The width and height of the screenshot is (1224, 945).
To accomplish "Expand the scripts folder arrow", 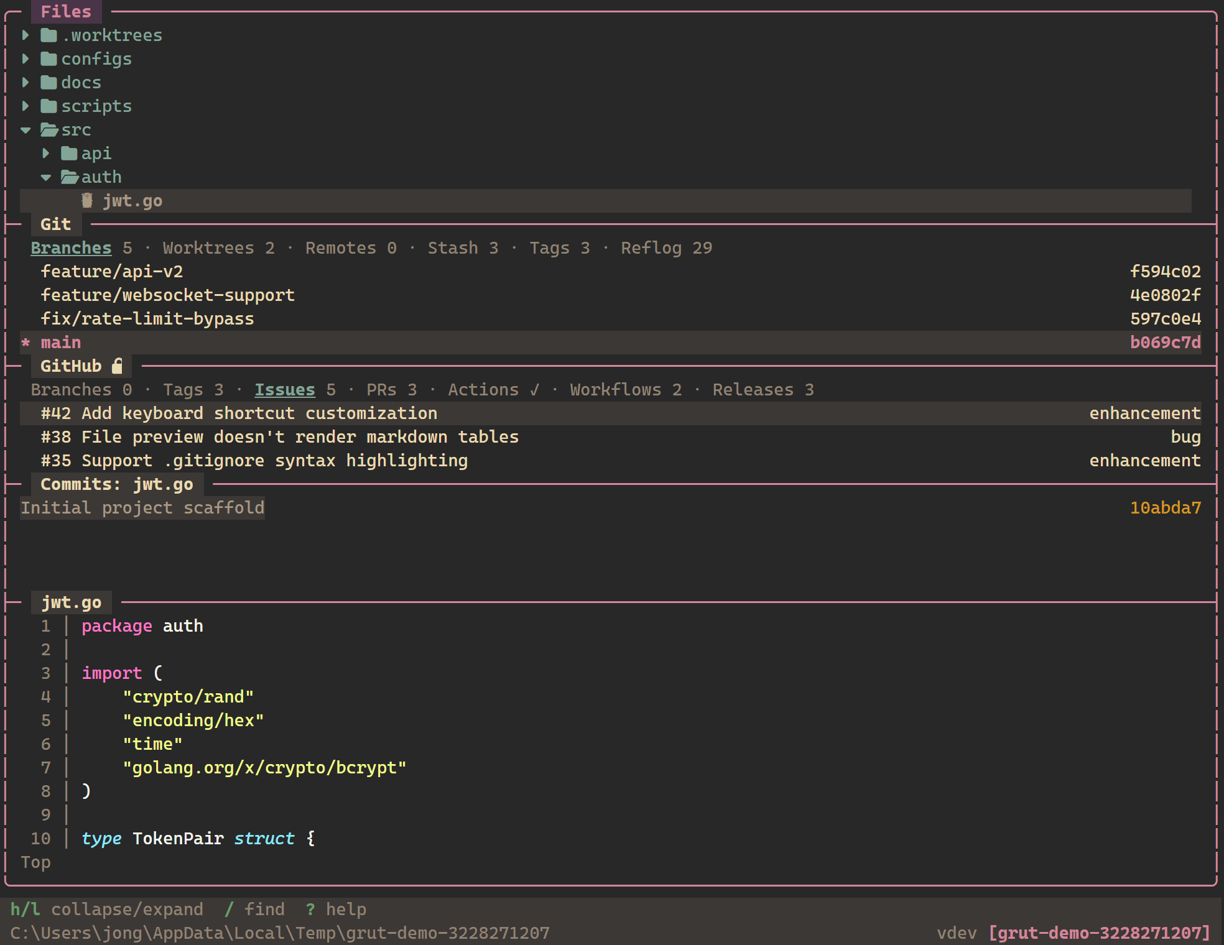I will (x=25, y=106).
